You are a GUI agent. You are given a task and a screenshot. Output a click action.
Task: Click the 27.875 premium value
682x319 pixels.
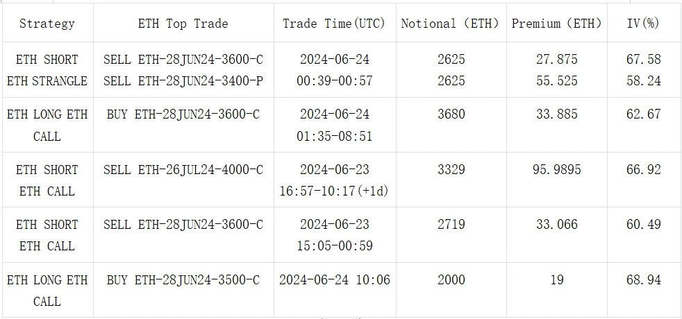pyautogui.click(x=556, y=59)
